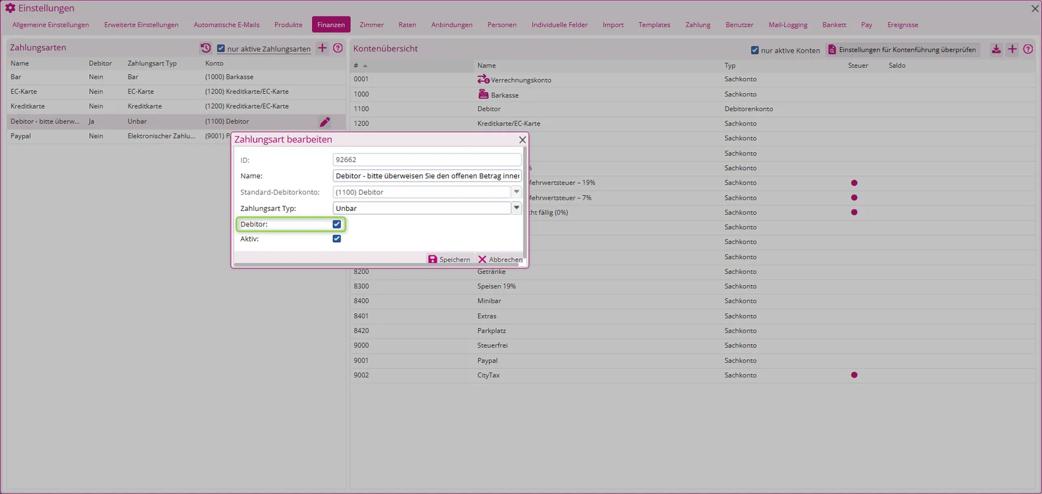The height and width of the screenshot is (494, 1042).
Task: Save changes with Speichern button
Action: tap(449, 259)
